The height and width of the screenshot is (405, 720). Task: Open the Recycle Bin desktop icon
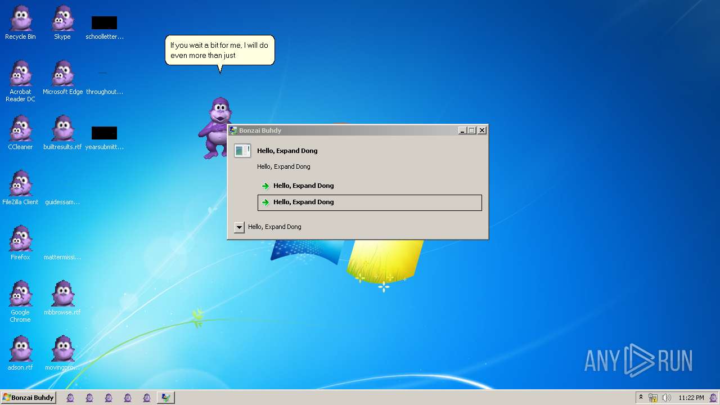coord(20,22)
